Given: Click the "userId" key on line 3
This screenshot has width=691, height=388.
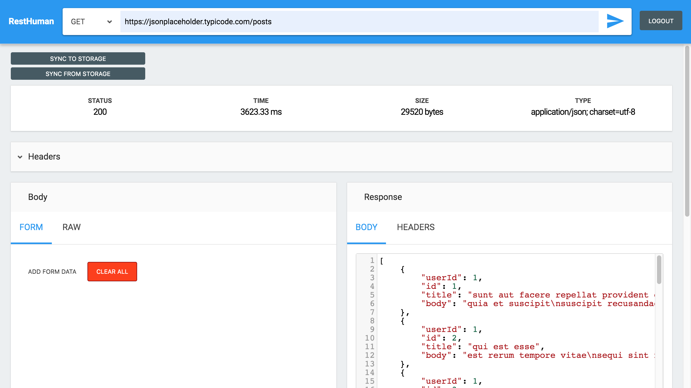Looking at the screenshot, I should [441, 278].
